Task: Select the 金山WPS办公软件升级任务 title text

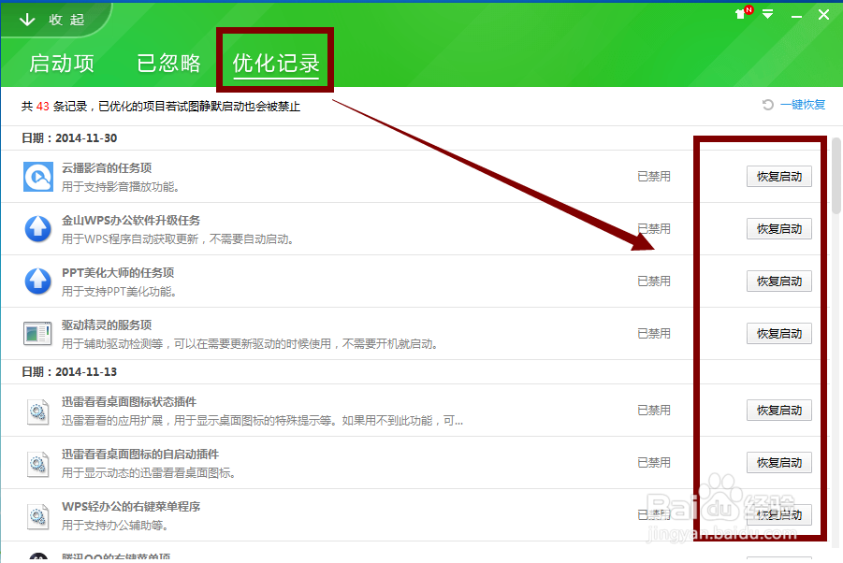Action: tap(131, 221)
